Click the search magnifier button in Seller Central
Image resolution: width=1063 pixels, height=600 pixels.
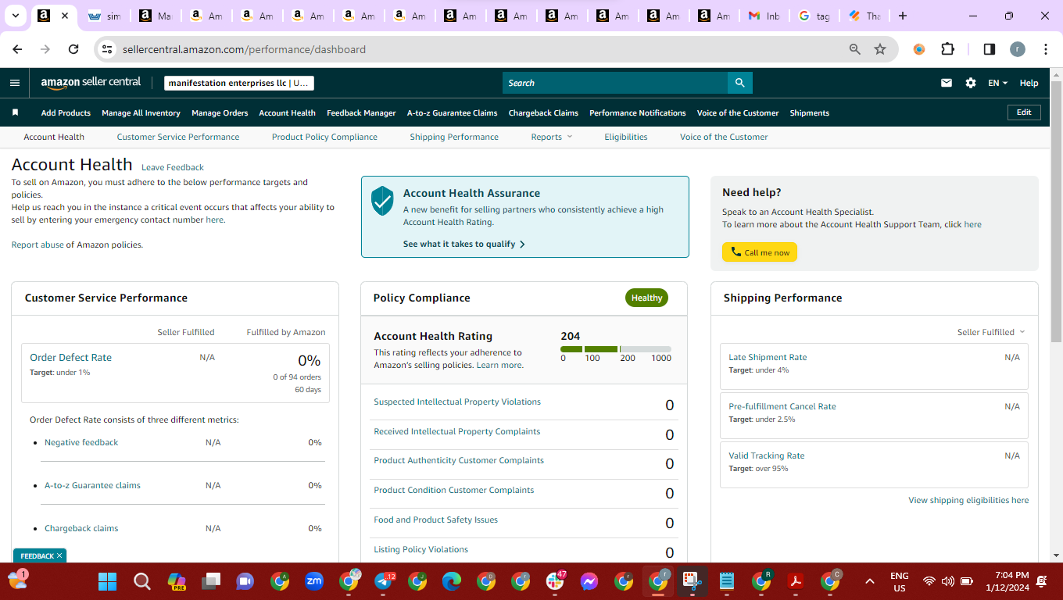(x=740, y=83)
